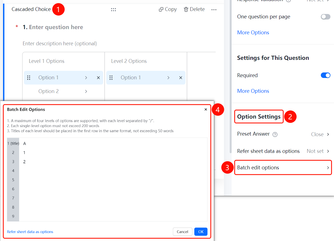Click the Enter question here title field
334x241 pixels.
pos(56,27)
